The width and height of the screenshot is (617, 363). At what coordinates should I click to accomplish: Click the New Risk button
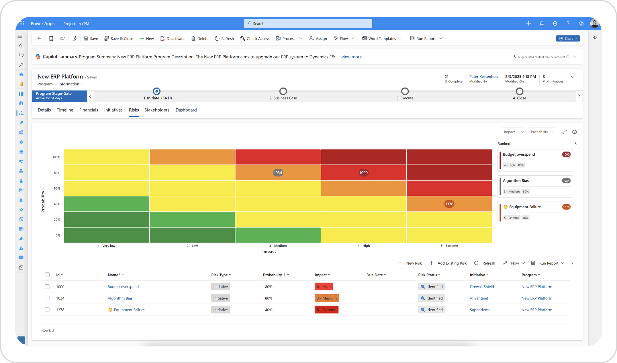pos(410,263)
